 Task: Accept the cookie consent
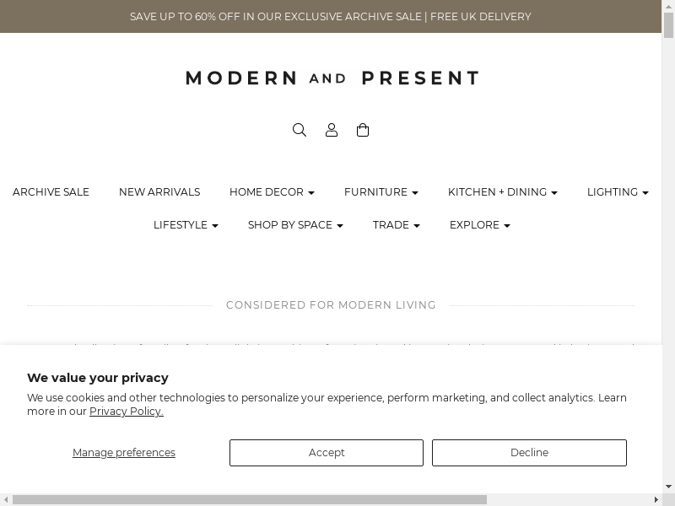[x=327, y=453]
